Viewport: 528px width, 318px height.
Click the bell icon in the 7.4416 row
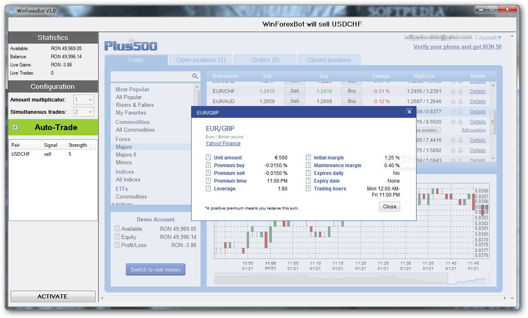(x=460, y=140)
